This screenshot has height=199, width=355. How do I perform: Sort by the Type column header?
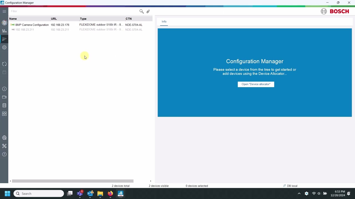(83, 19)
